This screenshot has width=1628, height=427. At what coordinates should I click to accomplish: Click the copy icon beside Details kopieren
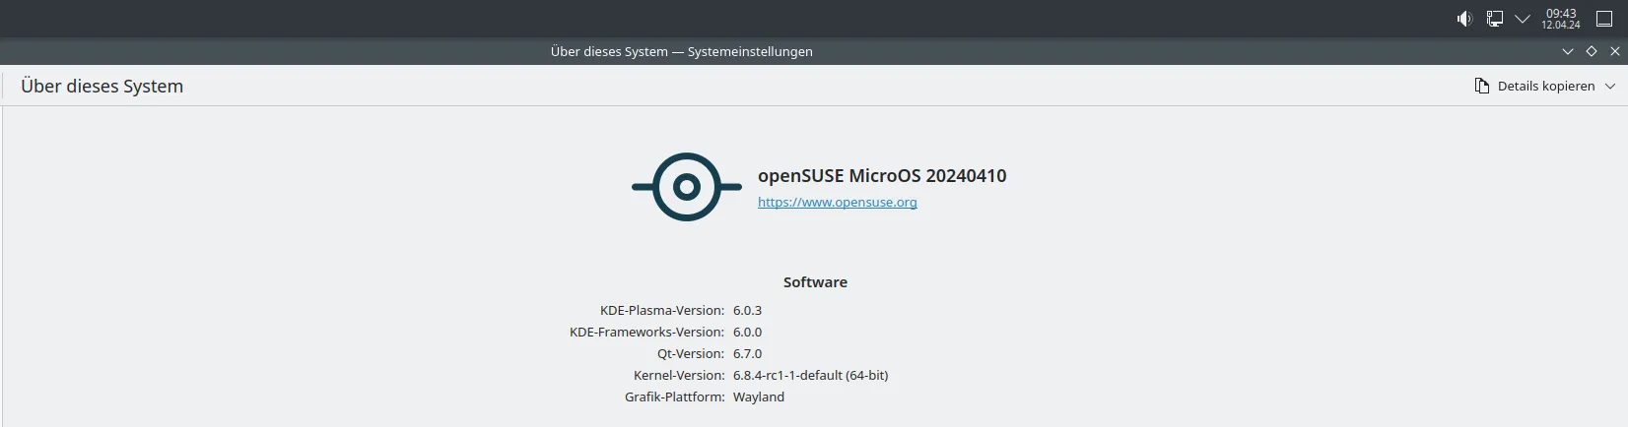tap(1481, 86)
